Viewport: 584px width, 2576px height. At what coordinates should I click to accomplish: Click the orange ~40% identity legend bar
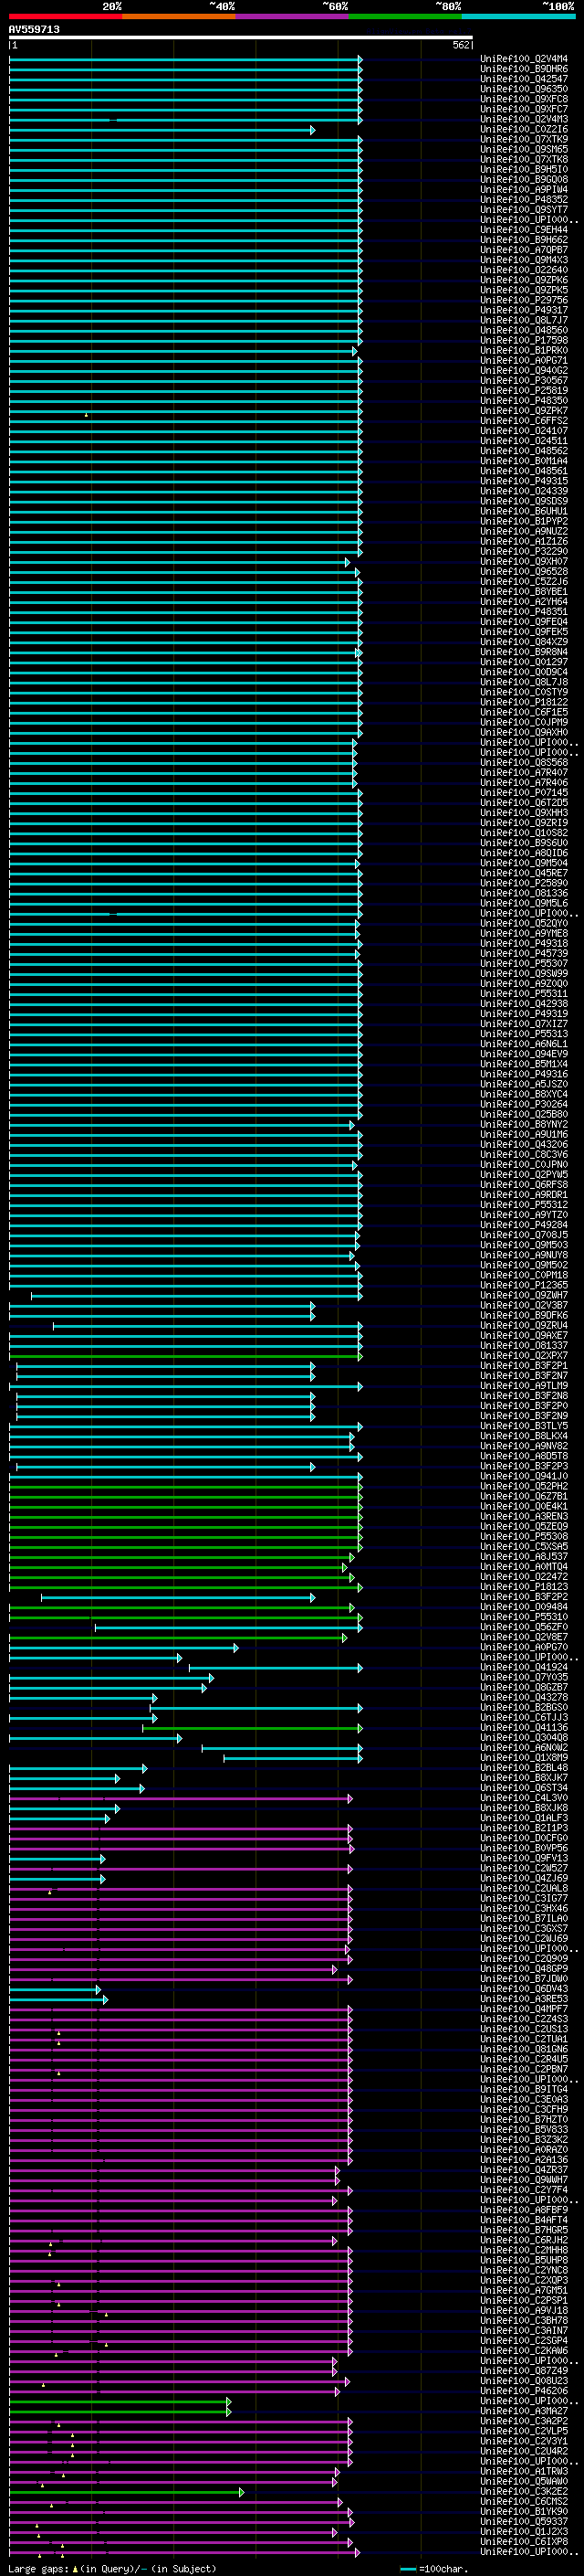coord(179,16)
